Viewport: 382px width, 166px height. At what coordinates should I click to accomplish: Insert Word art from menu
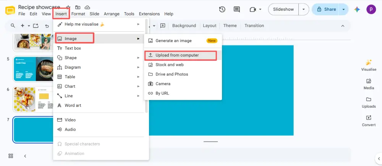99,105
